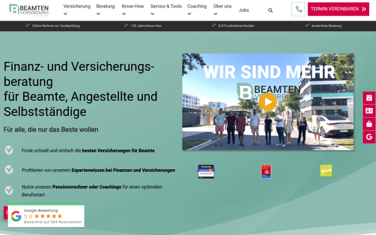Open the Versicherung menu
The image size is (376, 235).
tap(76, 6)
